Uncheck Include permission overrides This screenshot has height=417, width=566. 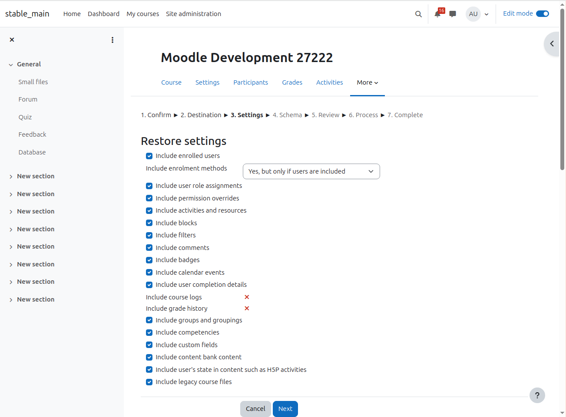click(x=149, y=198)
